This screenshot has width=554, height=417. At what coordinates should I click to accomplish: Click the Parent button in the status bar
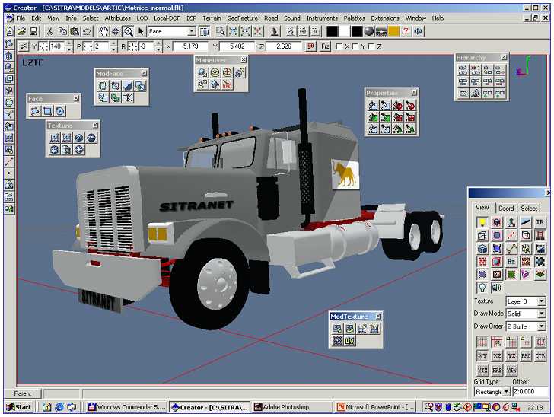click(23, 393)
